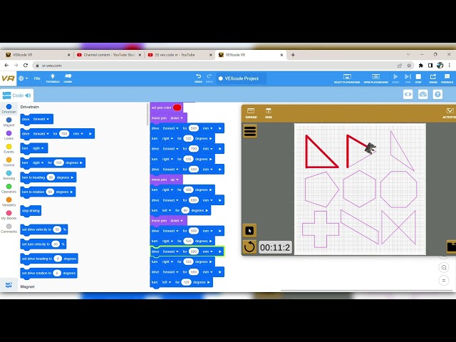Click Open Playground icon
This screenshot has width=456, height=342.
point(375,78)
